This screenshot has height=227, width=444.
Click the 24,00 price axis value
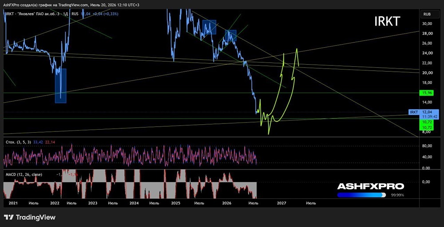pyautogui.click(x=427, y=53)
